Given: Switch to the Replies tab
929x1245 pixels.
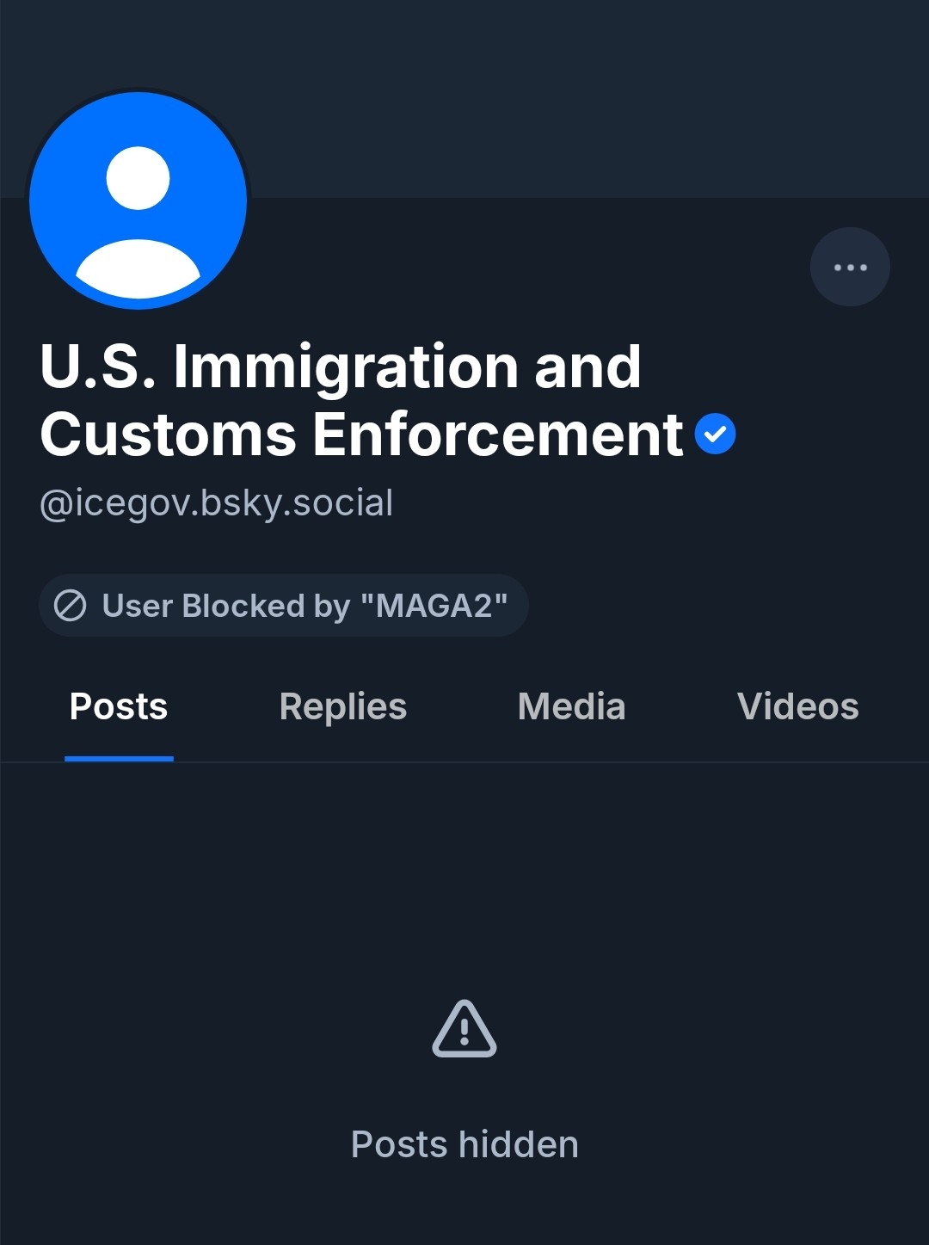Looking at the screenshot, I should pos(342,706).
